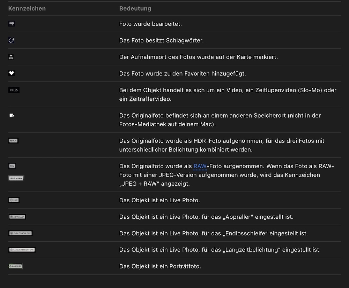This screenshot has height=288, width=349.
Task: Click the 0:05 video duration badge
Action: (14, 90)
